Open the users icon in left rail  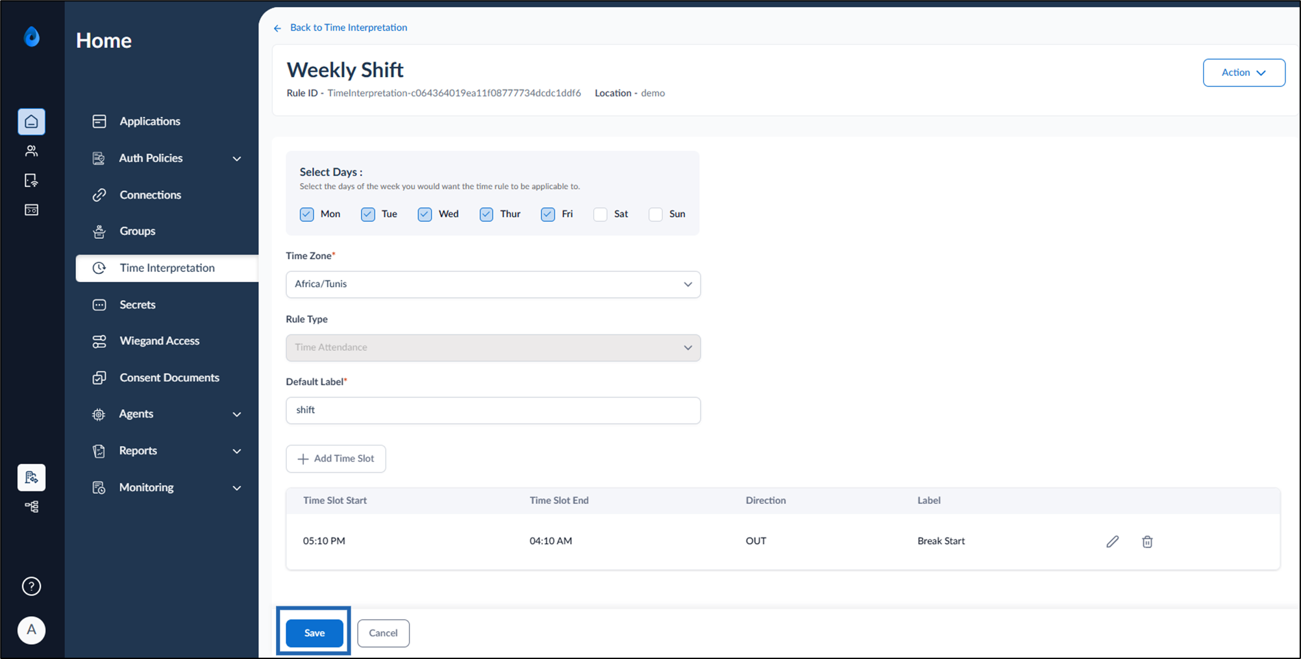click(31, 151)
